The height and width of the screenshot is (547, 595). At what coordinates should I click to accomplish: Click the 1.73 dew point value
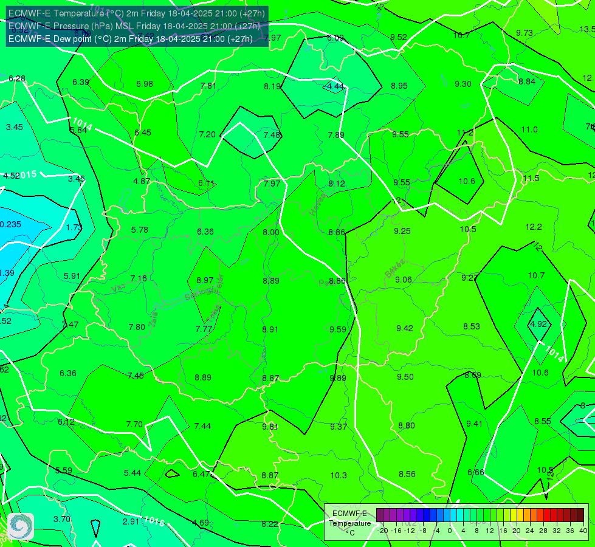pyautogui.click(x=74, y=227)
